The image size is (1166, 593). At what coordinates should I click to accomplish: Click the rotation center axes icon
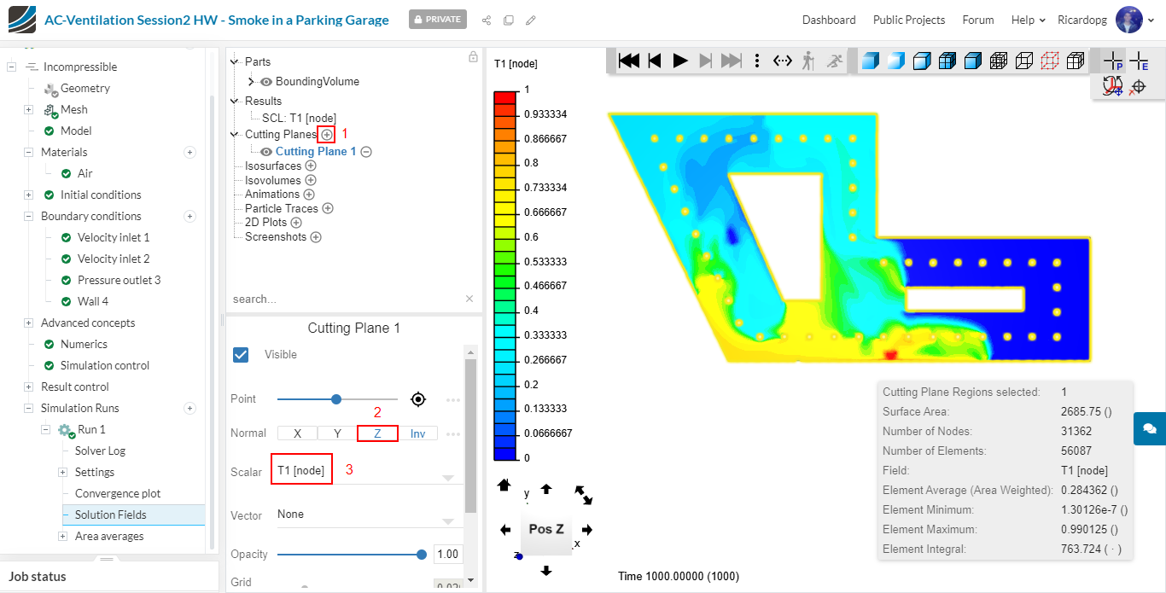click(x=1112, y=86)
